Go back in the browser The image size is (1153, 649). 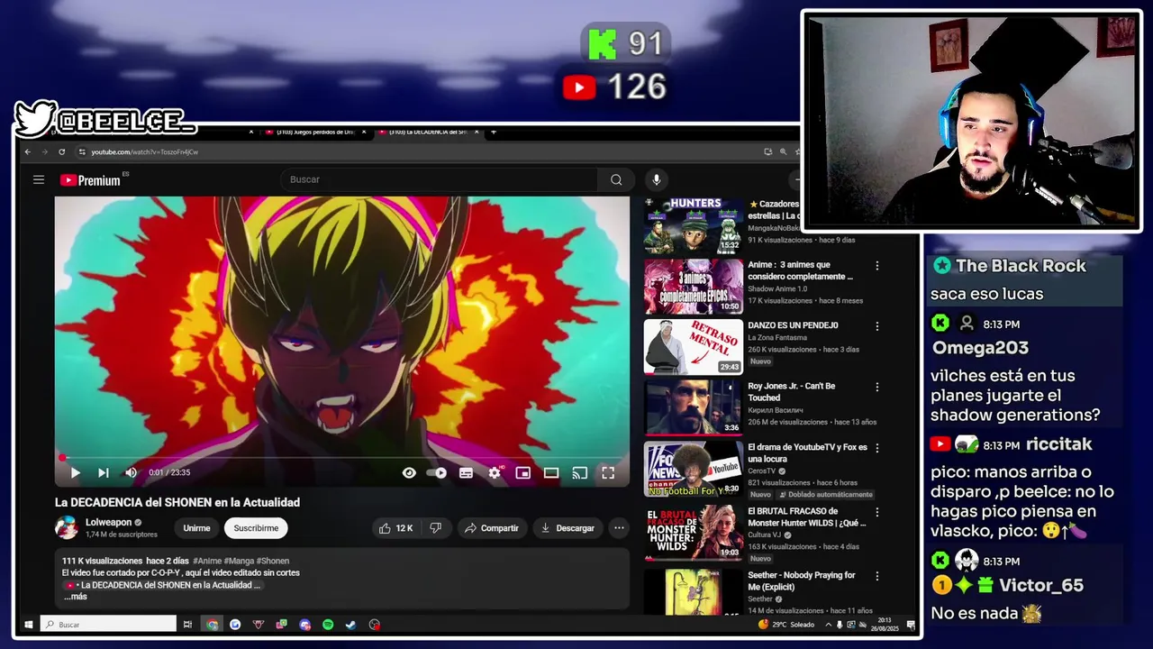(x=28, y=152)
